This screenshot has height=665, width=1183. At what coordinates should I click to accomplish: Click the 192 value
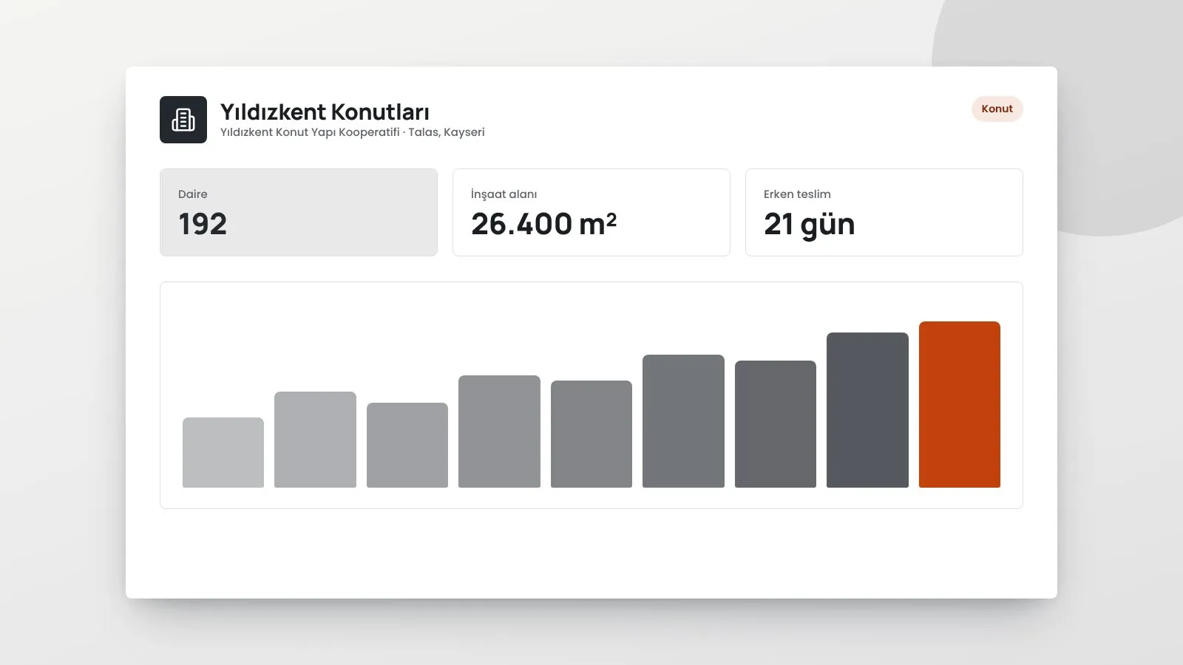tap(203, 224)
